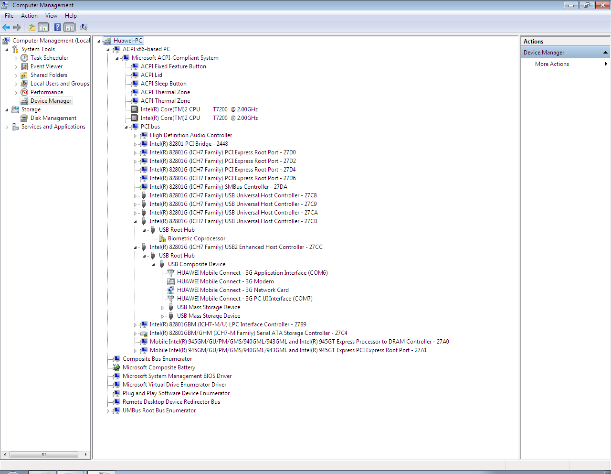Viewport: 611px width, 474px height.
Task: Click the Forward arrow toolbar icon
Action: [17, 27]
